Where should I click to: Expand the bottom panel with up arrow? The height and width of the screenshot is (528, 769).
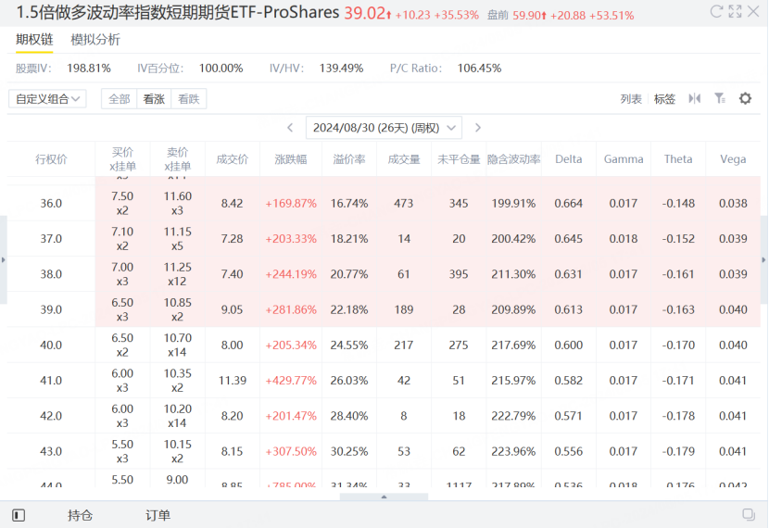384,497
